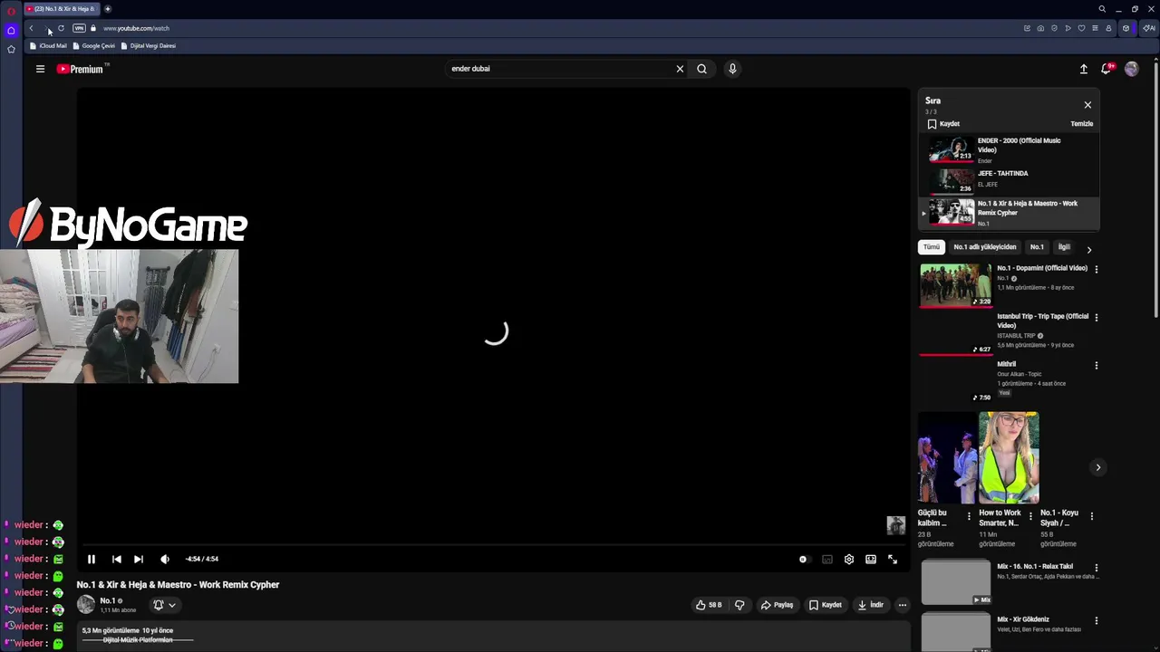Select the Tümü filter chip
The height and width of the screenshot is (652, 1160).
pyautogui.click(x=932, y=247)
